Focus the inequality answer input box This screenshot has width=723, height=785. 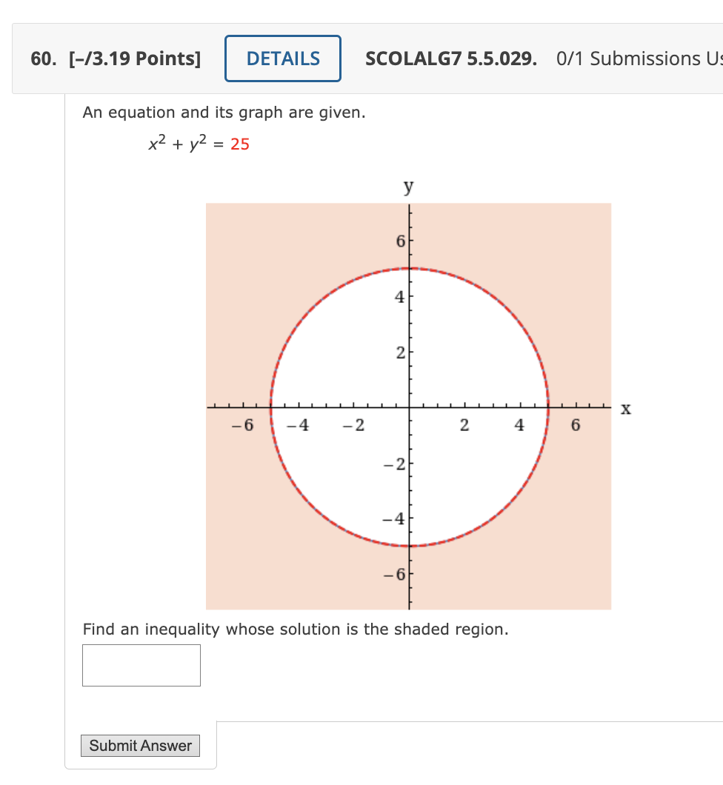pyautogui.click(x=141, y=665)
